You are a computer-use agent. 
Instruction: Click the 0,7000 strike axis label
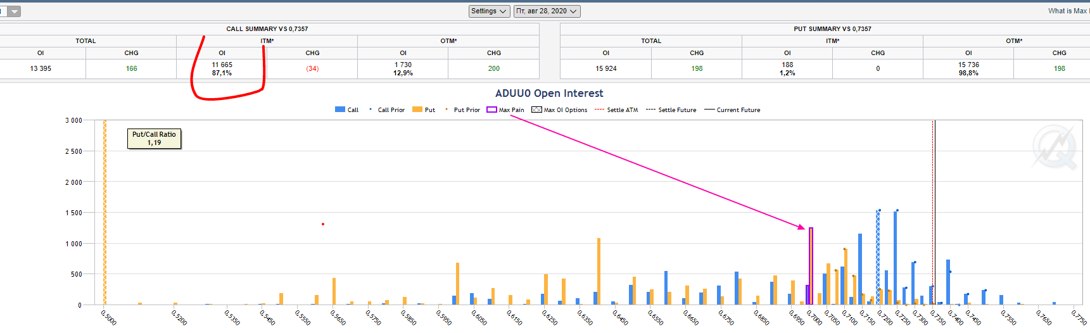(x=814, y=317)
